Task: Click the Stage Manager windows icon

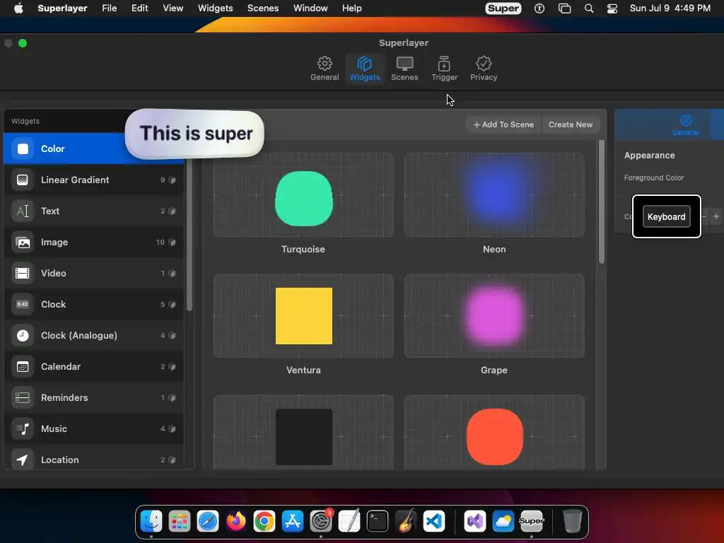Action: (x=564, y=8)
